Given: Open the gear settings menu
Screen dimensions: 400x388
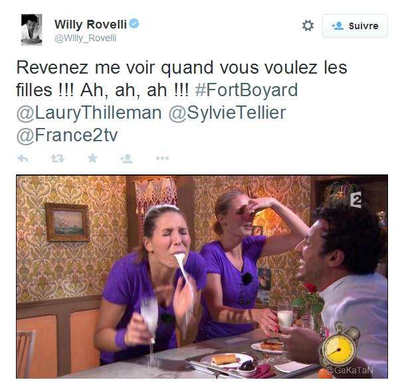Looking at the screenshot, I should (308, 26).
